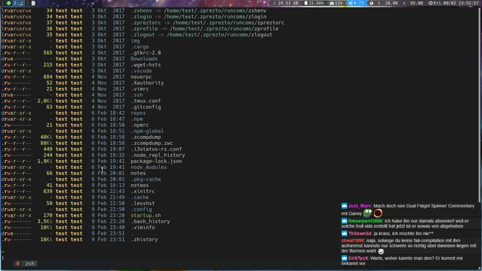Click the file name .xinitrc
Screen dimensions: 482x271
[x=142, y=191]
